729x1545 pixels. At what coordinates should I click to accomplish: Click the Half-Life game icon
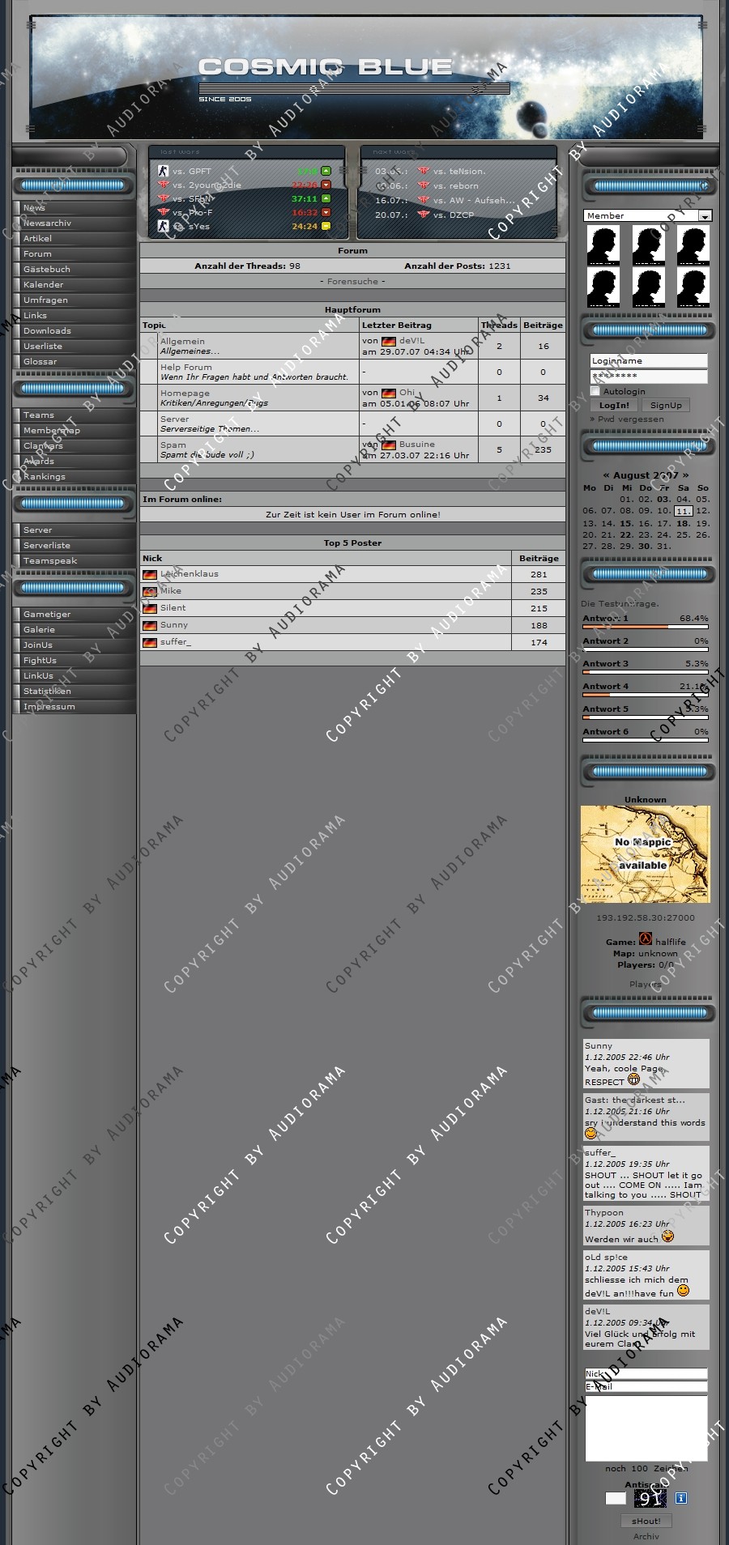[646, 939]
